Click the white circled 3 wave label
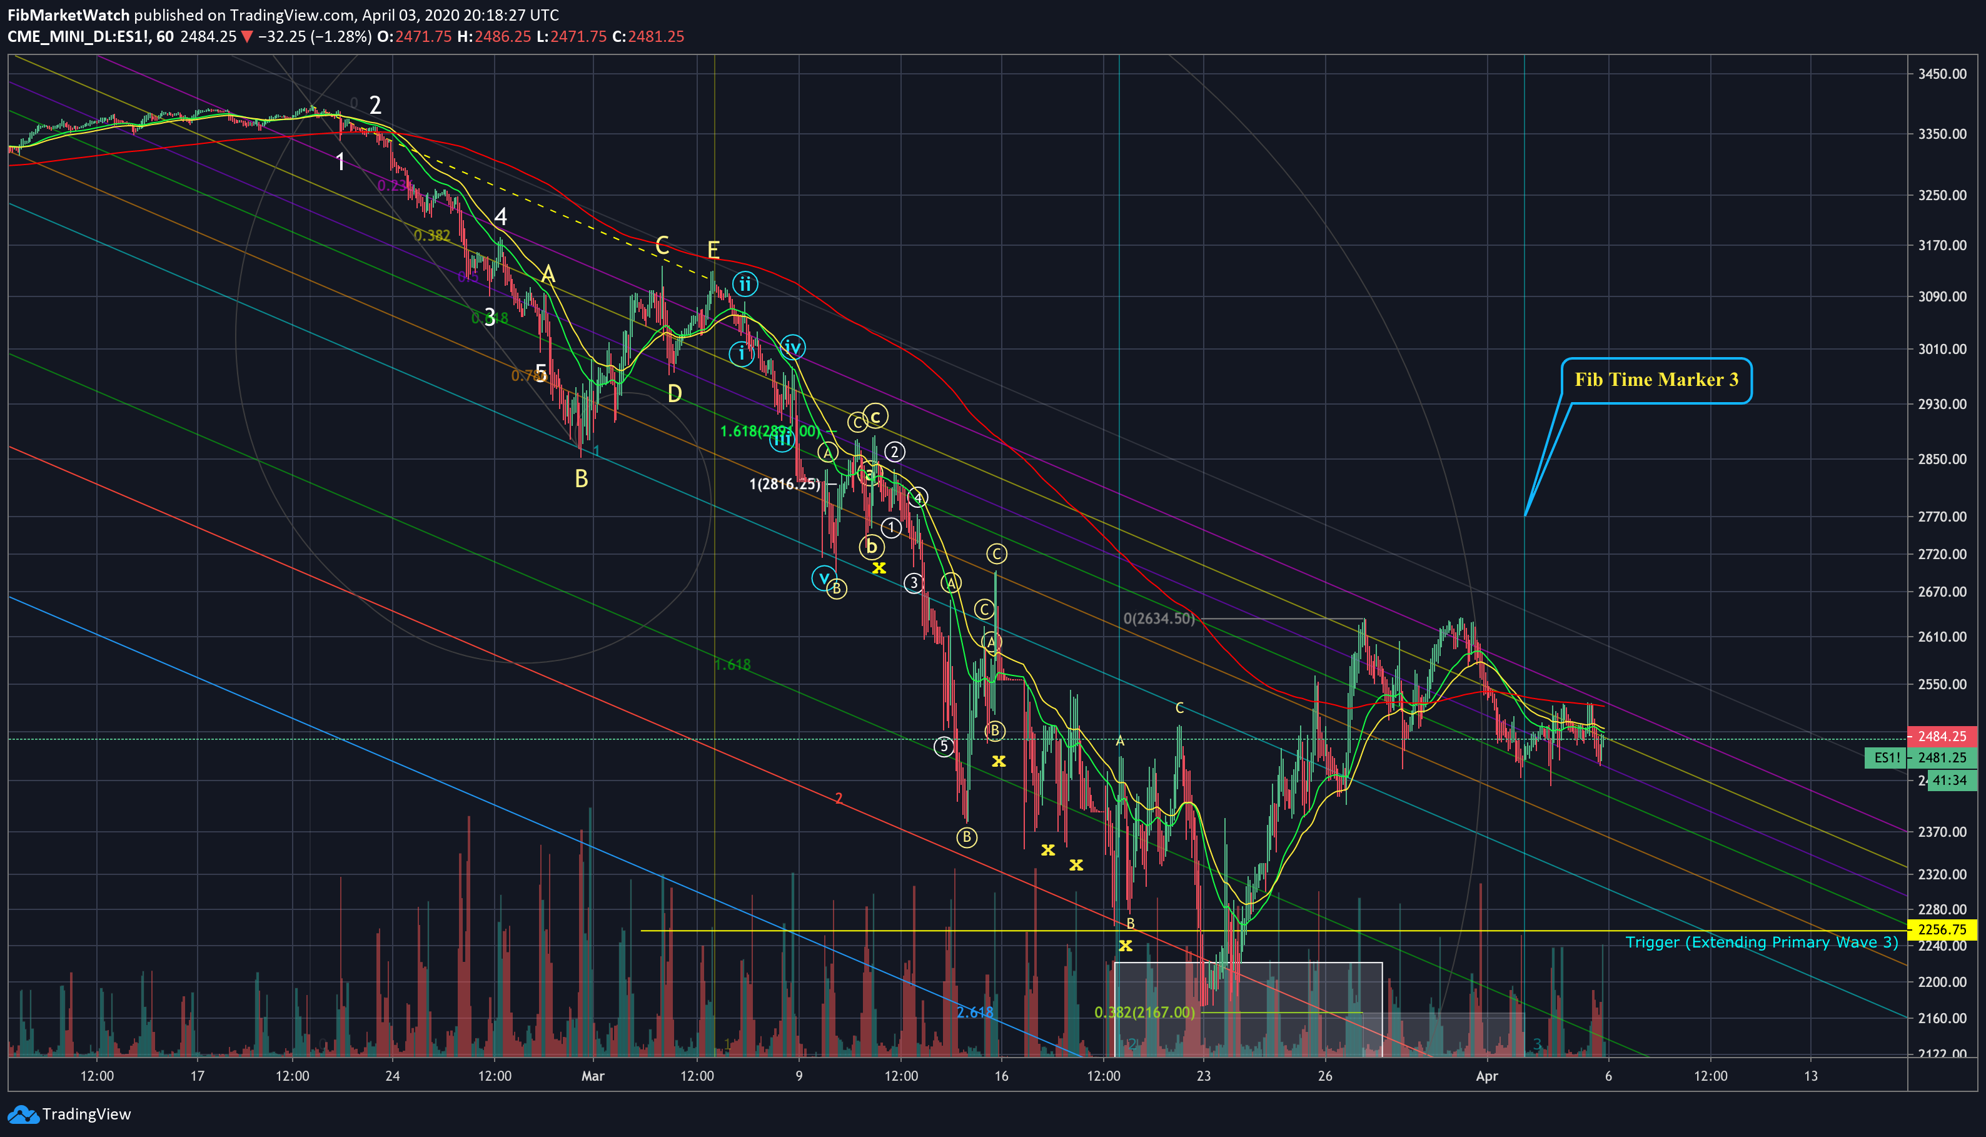1986x1137 pixels. pos(914,582)
